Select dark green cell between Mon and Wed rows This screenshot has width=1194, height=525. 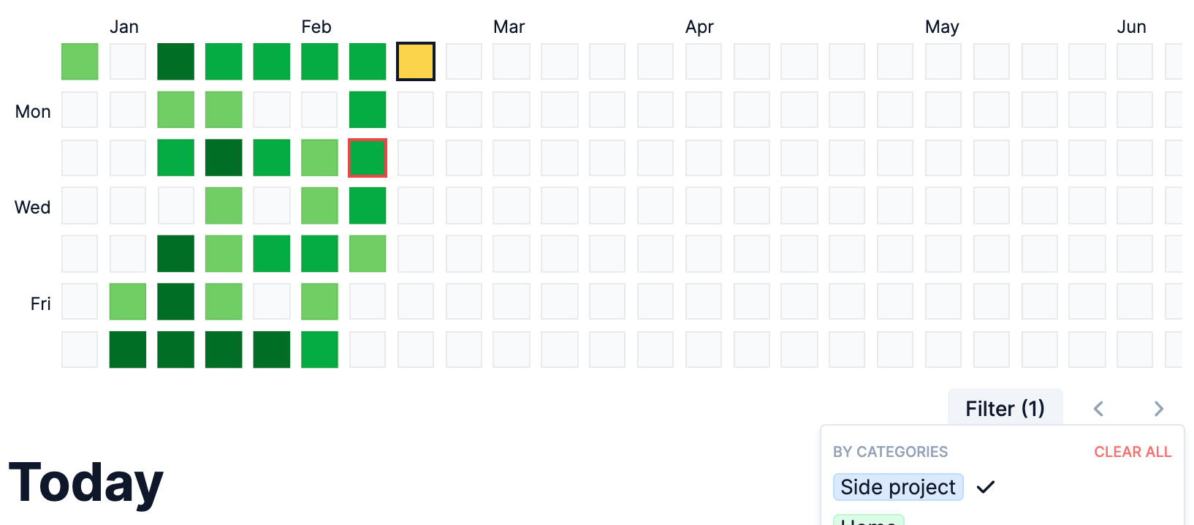coord(224,158)
